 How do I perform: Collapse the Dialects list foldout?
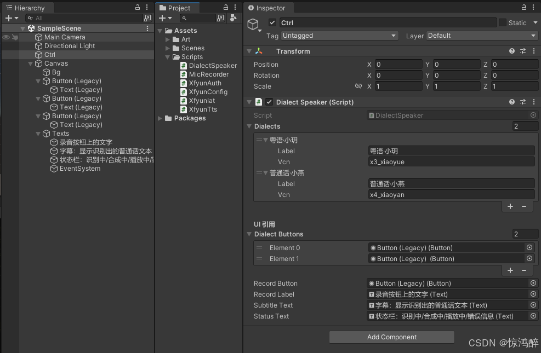pyautogui.click(x=249, y=126)
